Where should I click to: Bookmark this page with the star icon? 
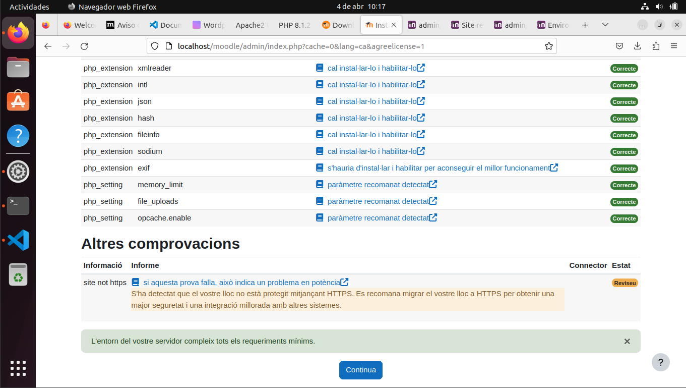[548, 45]
